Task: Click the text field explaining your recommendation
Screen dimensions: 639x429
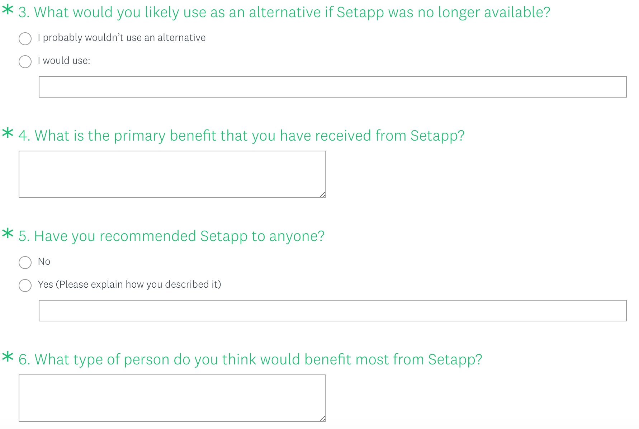Action: click(x=332, y=311)
